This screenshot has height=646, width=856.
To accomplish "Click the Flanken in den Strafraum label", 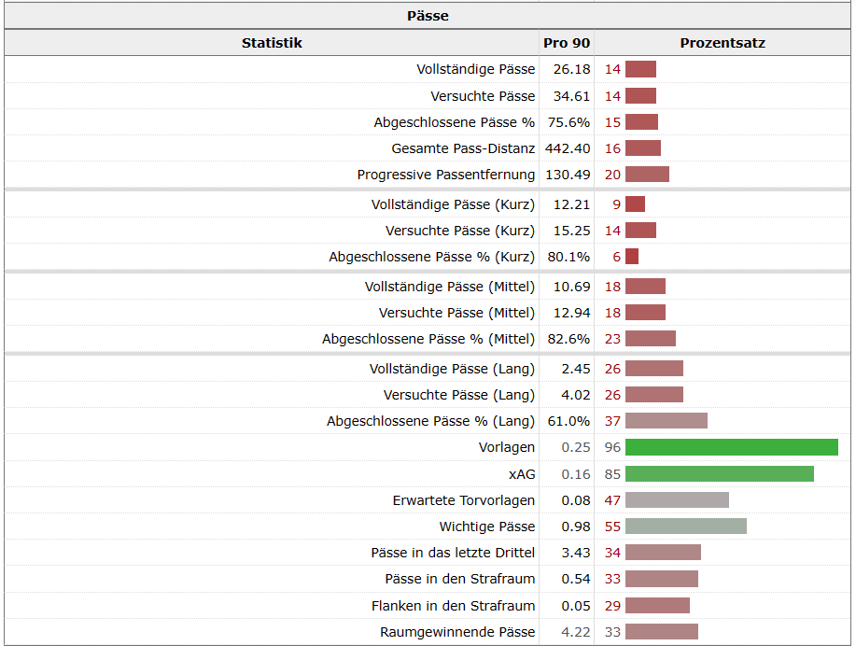I will (453, 606).
